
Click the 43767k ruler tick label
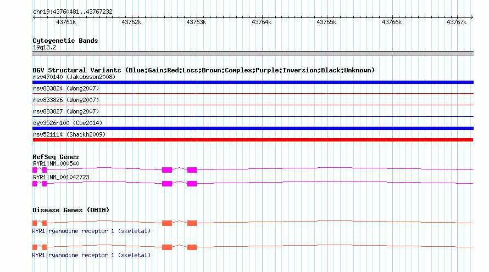pyautogui.click(x=457, y=22)
